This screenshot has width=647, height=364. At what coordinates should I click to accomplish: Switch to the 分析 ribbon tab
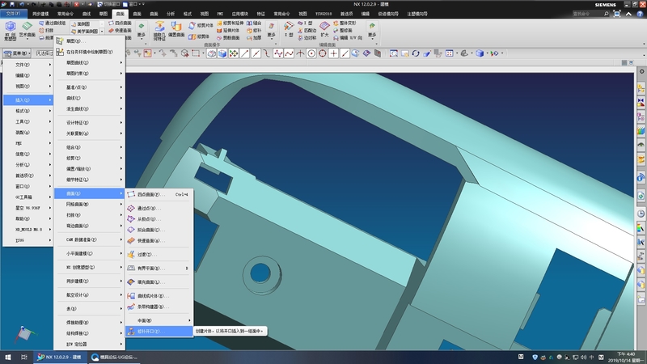click(171, 15)
